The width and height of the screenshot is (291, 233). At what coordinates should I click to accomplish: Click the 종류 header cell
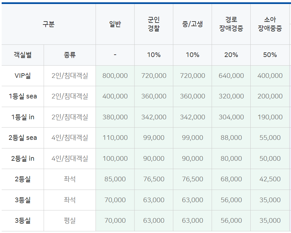click(69, 55)
